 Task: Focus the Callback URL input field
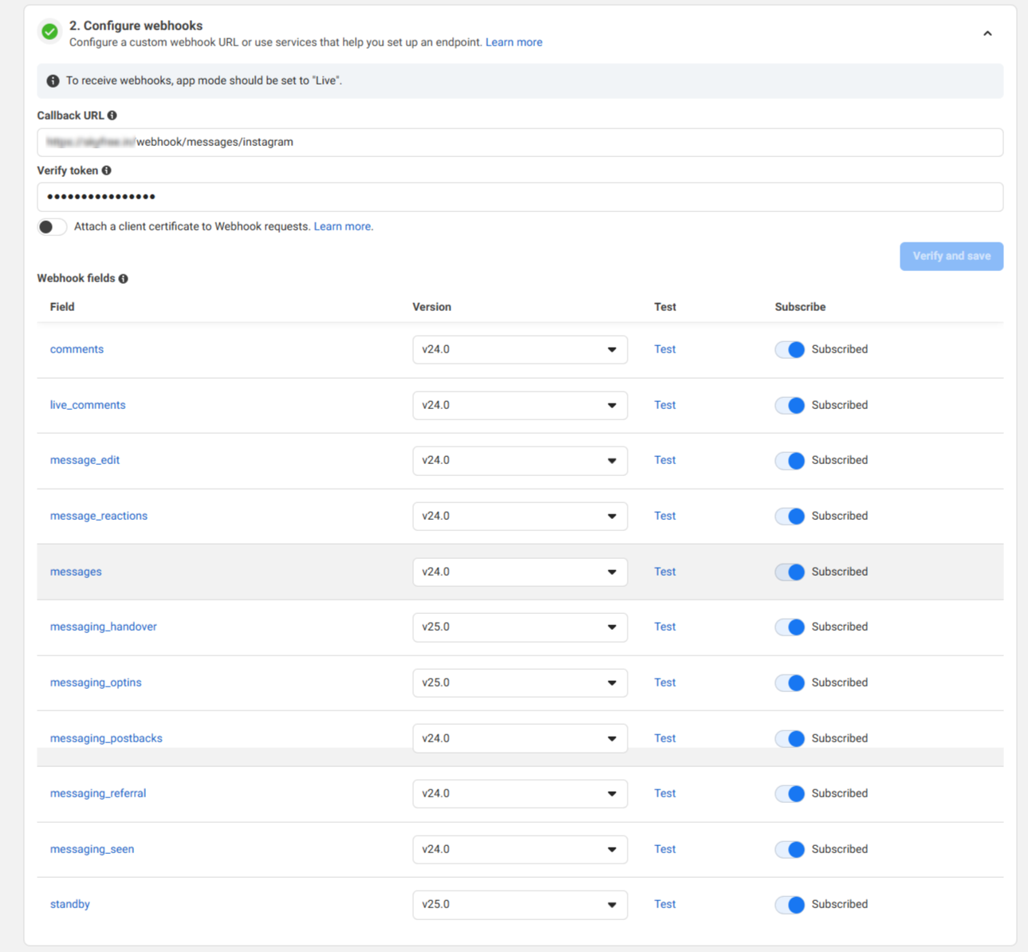tap(520, 142)
